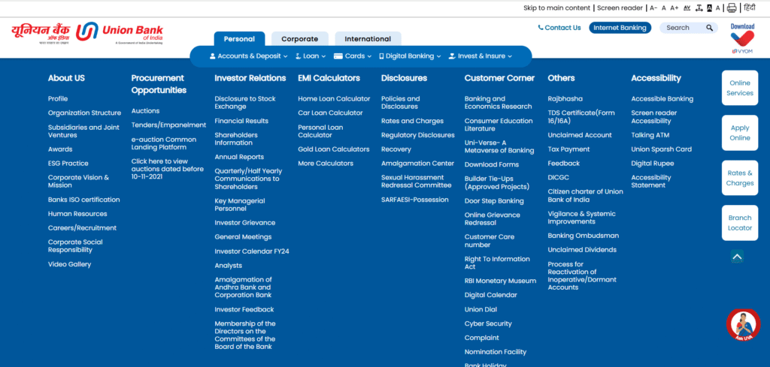Open Careers/Recruitment link
The width and height of the screenshot is (770, 367).
point(82,228)
